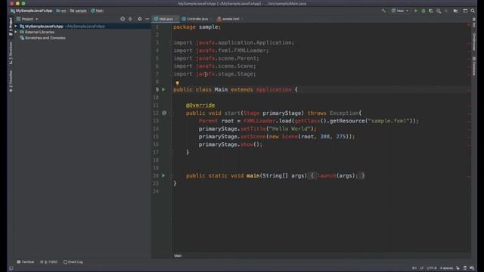The image size is (484, 272).
Task: Open Search Everywhere magnifier icon
Action: [473, 11]
